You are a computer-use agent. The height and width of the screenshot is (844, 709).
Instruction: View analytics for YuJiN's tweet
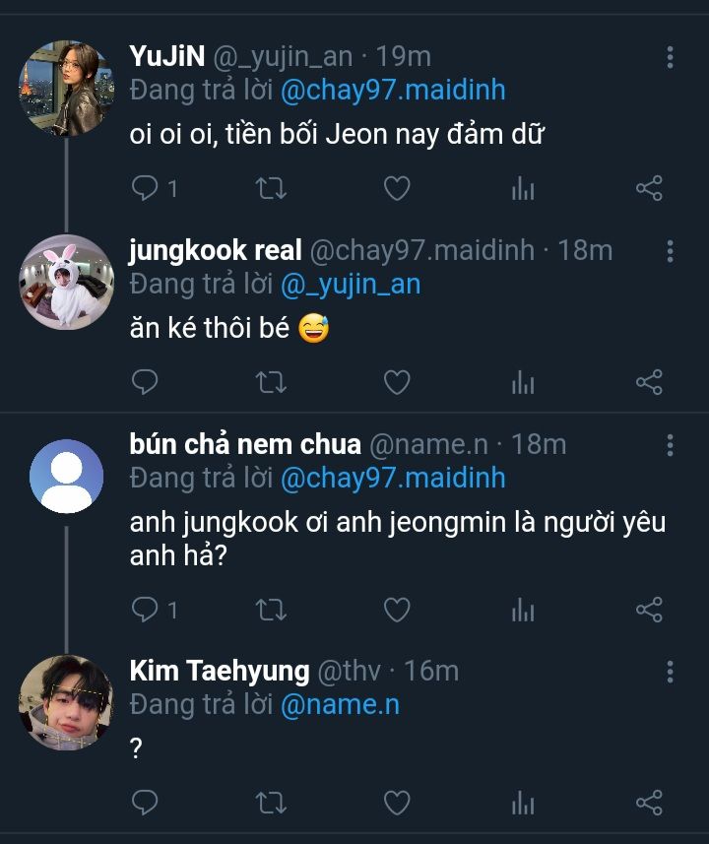click(523, 188)
